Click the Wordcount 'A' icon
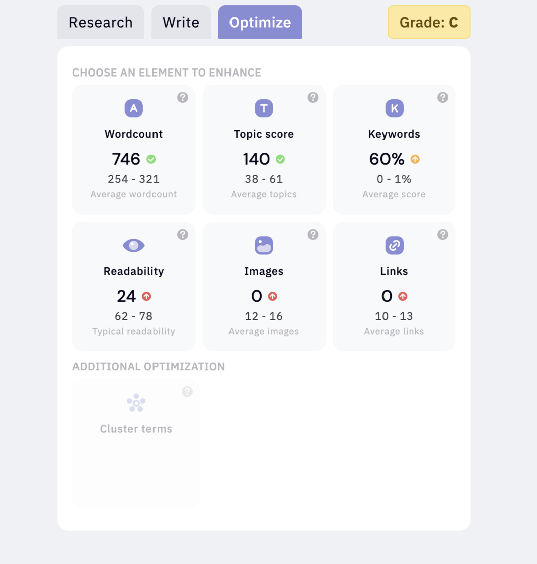This screenshot has height=564, width=537. pyautogui.click(x=134, y=108)
